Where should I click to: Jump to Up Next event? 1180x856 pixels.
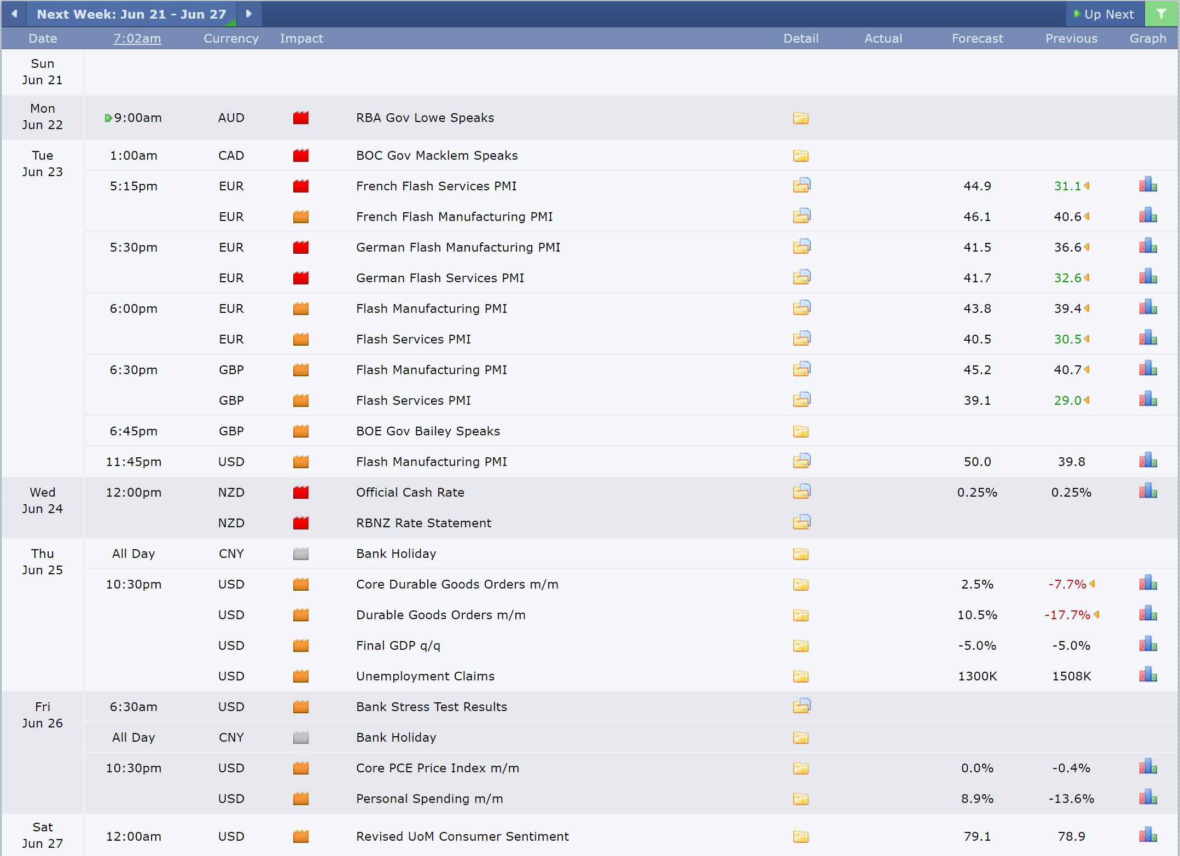click(1105, 14)
